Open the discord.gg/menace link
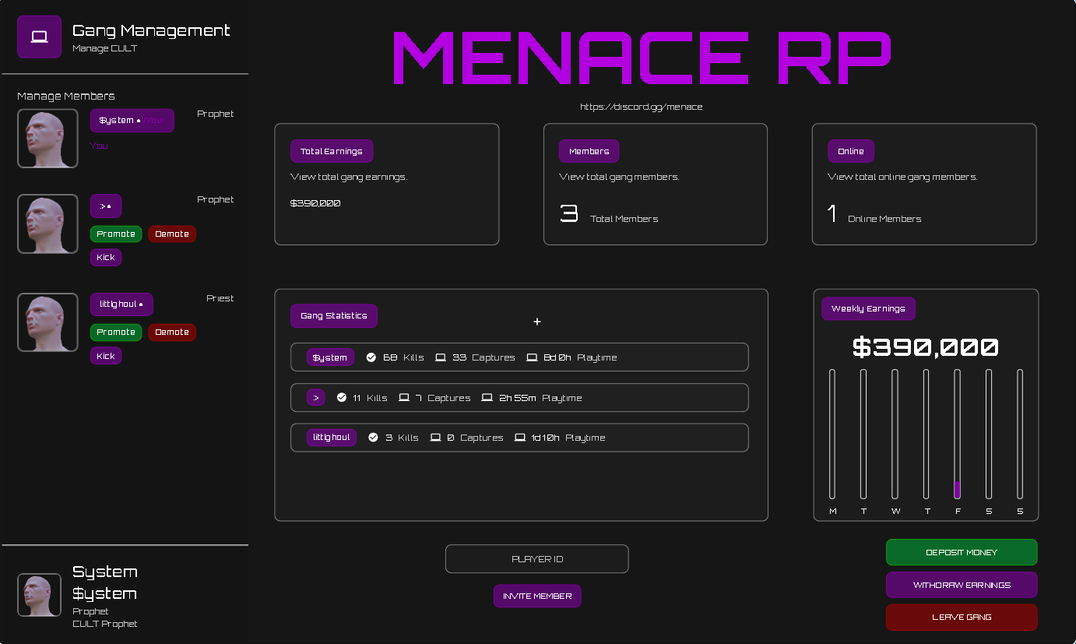 [641, 107]
